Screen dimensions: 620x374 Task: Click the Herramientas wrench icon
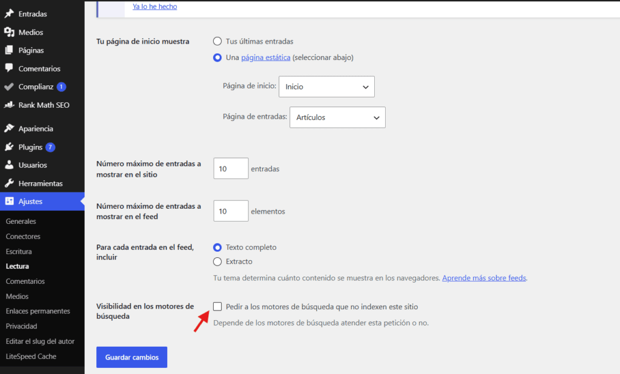click(x=9, y=183)
